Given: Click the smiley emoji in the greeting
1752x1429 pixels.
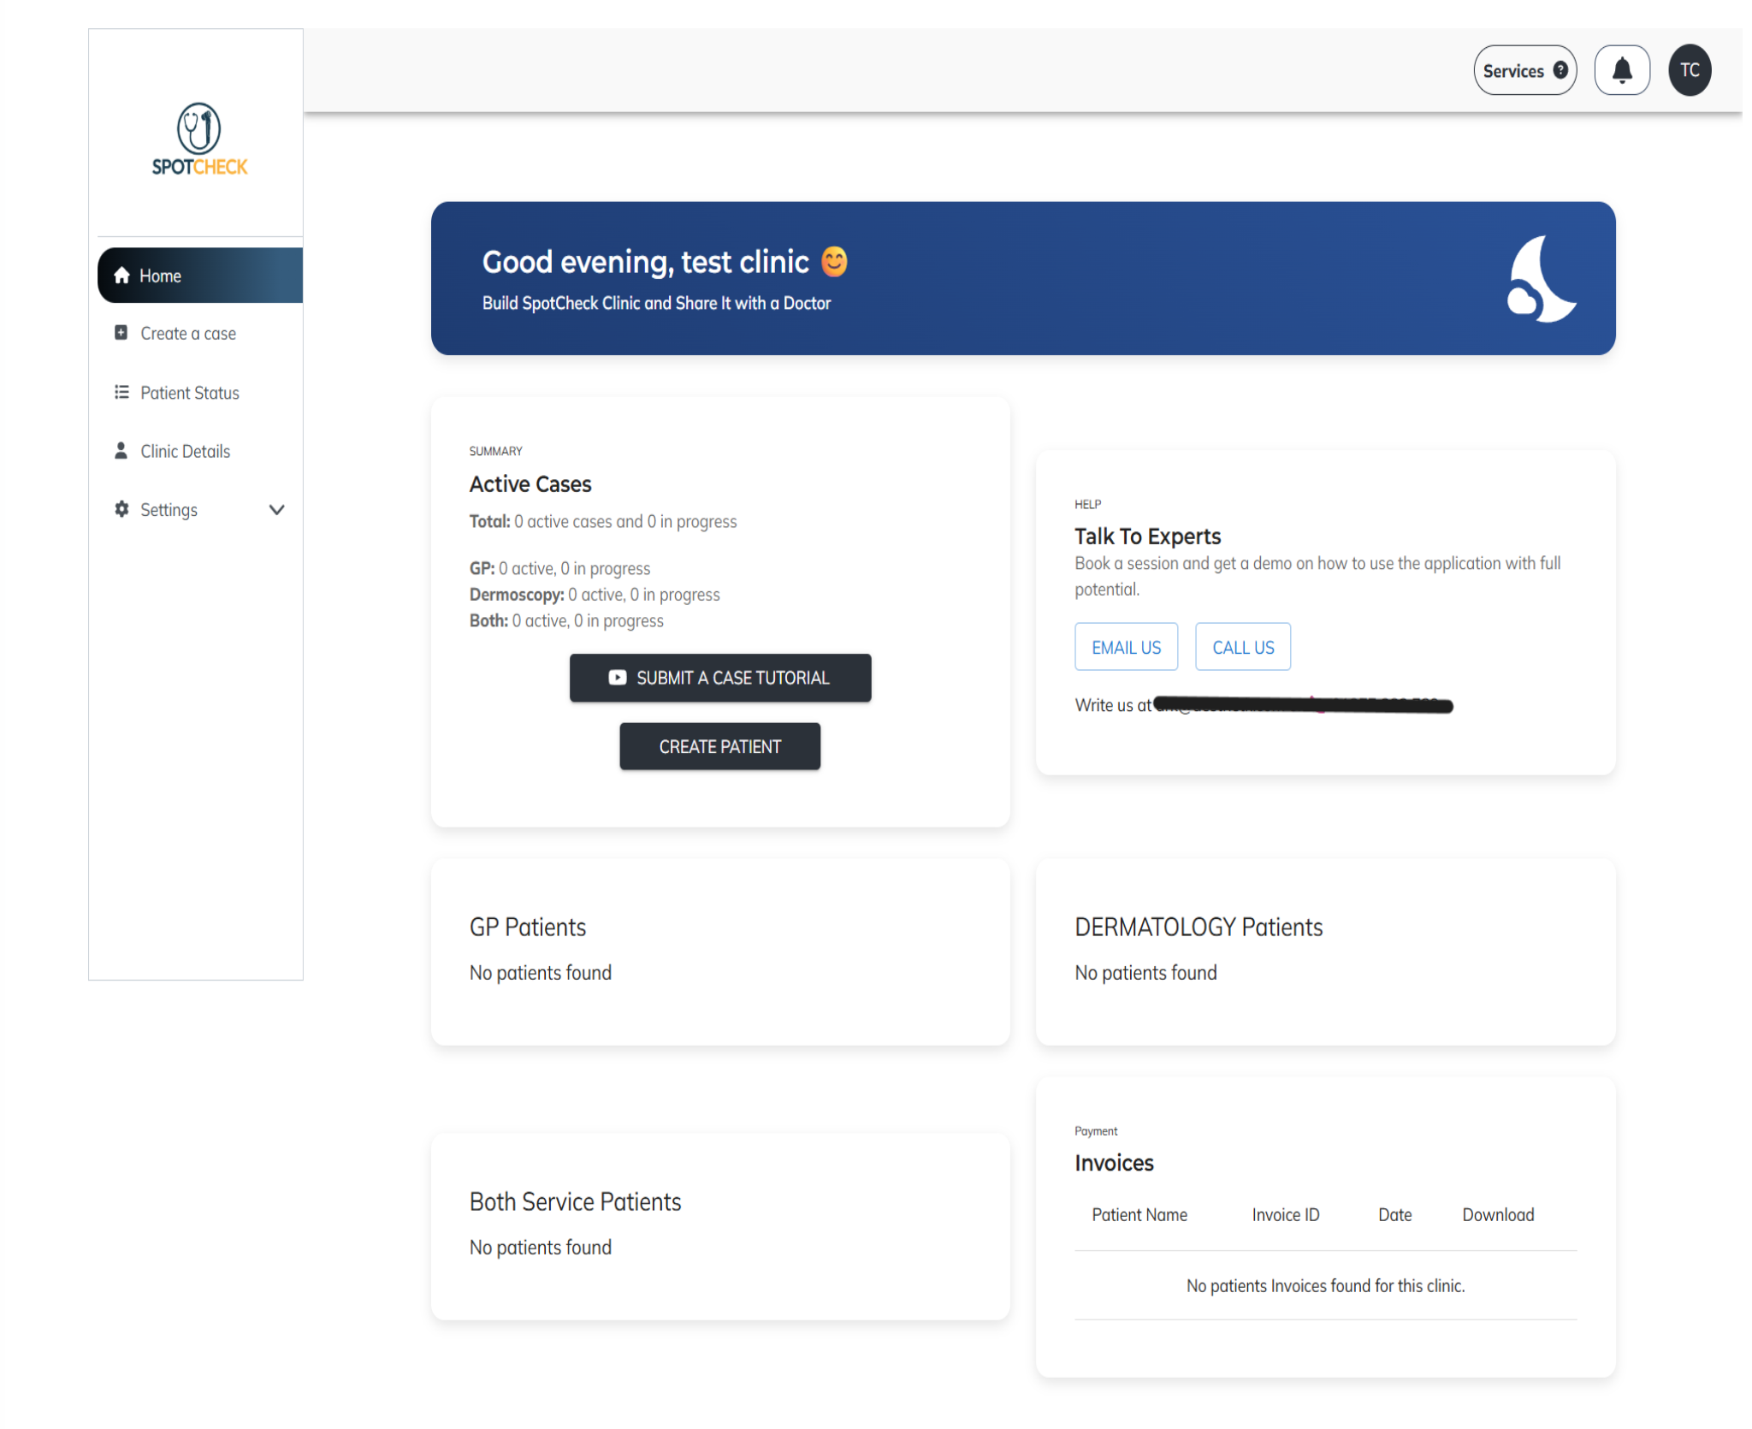Looking at the screenshot, I should 834,262.
